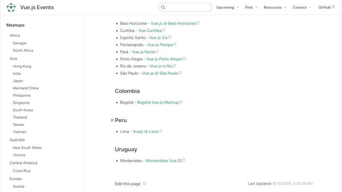Select Costa Rica in the sidebar
The width and height of the screenshot is (342, 192).
(x=21, y=171)
